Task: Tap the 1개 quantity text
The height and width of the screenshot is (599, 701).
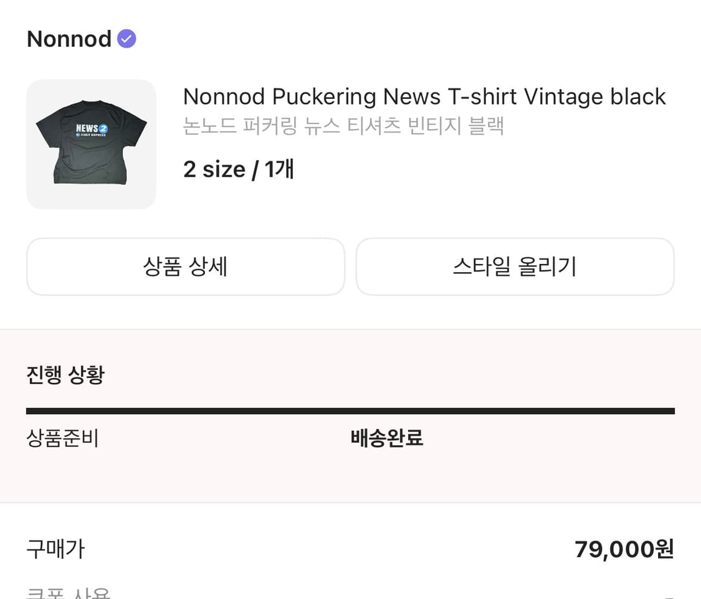Action: (x=279, y=169)
